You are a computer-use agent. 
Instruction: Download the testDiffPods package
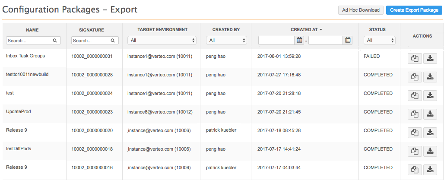[429, 151]
